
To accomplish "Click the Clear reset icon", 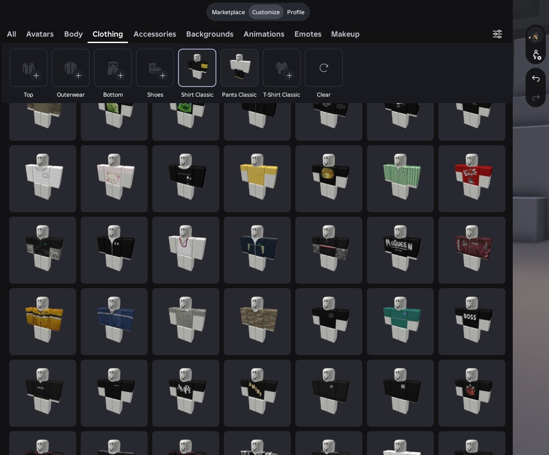I will pos(323,68).
